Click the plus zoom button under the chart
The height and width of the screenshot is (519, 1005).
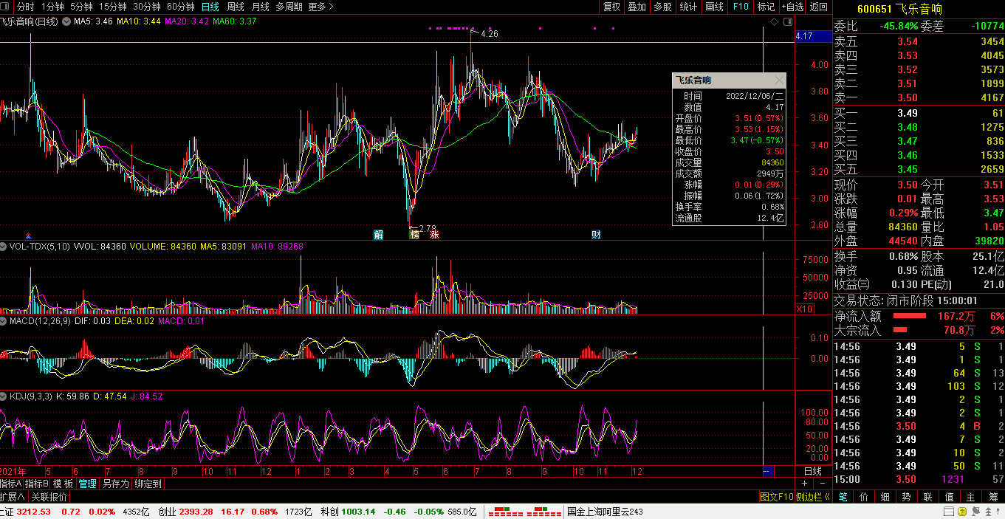click(804, 484)
